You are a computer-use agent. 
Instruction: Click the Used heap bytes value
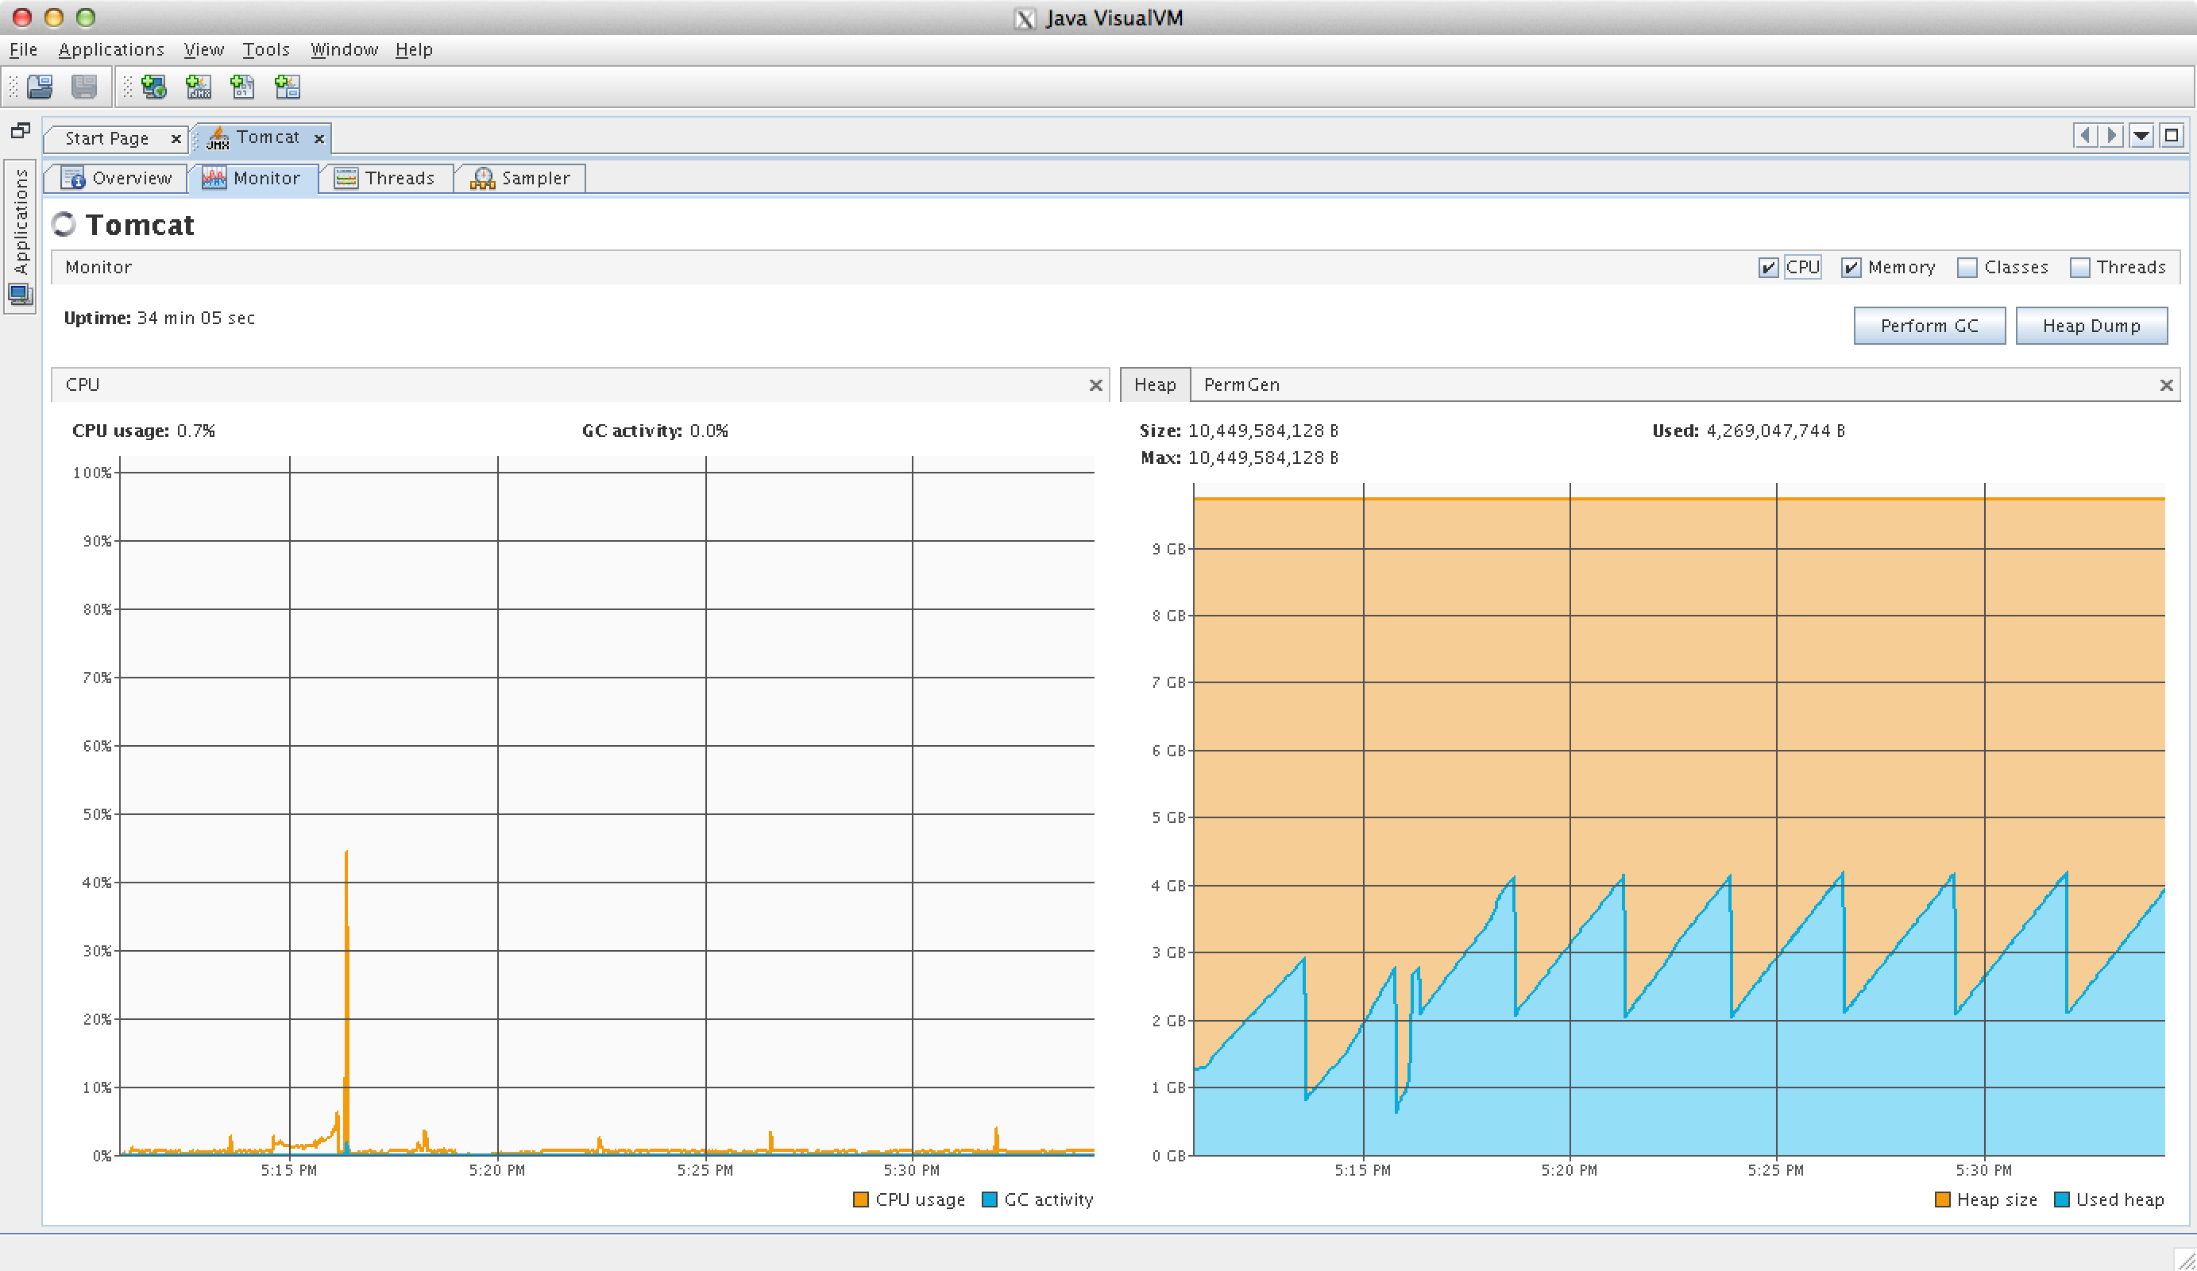1775,431
